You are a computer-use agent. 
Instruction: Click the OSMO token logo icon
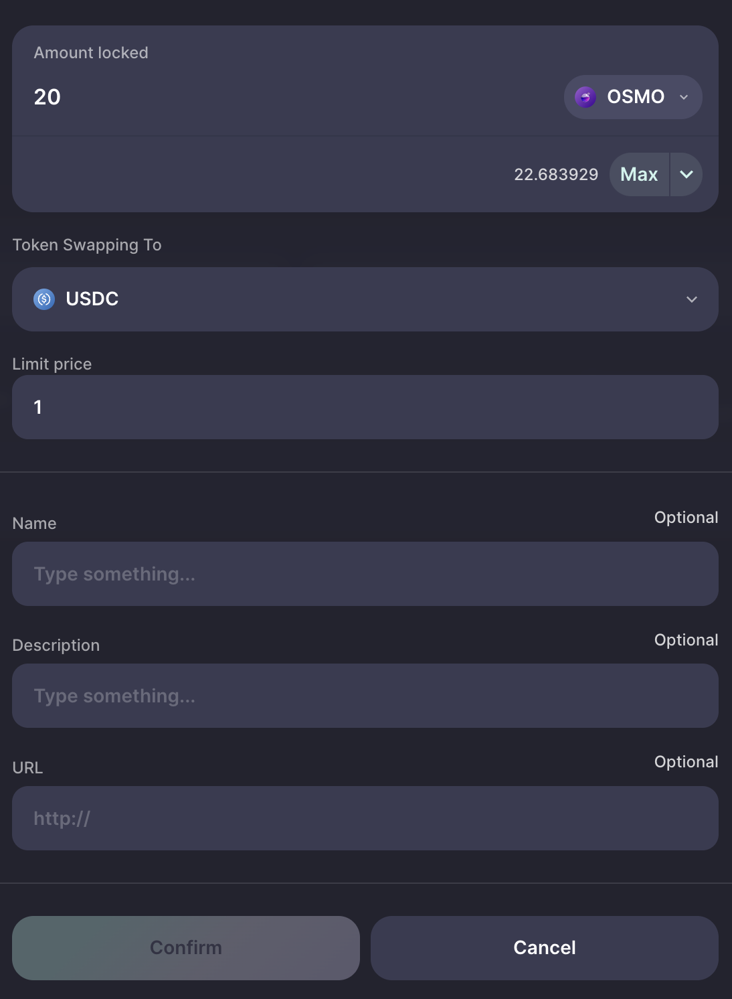[x=585, y=97]
